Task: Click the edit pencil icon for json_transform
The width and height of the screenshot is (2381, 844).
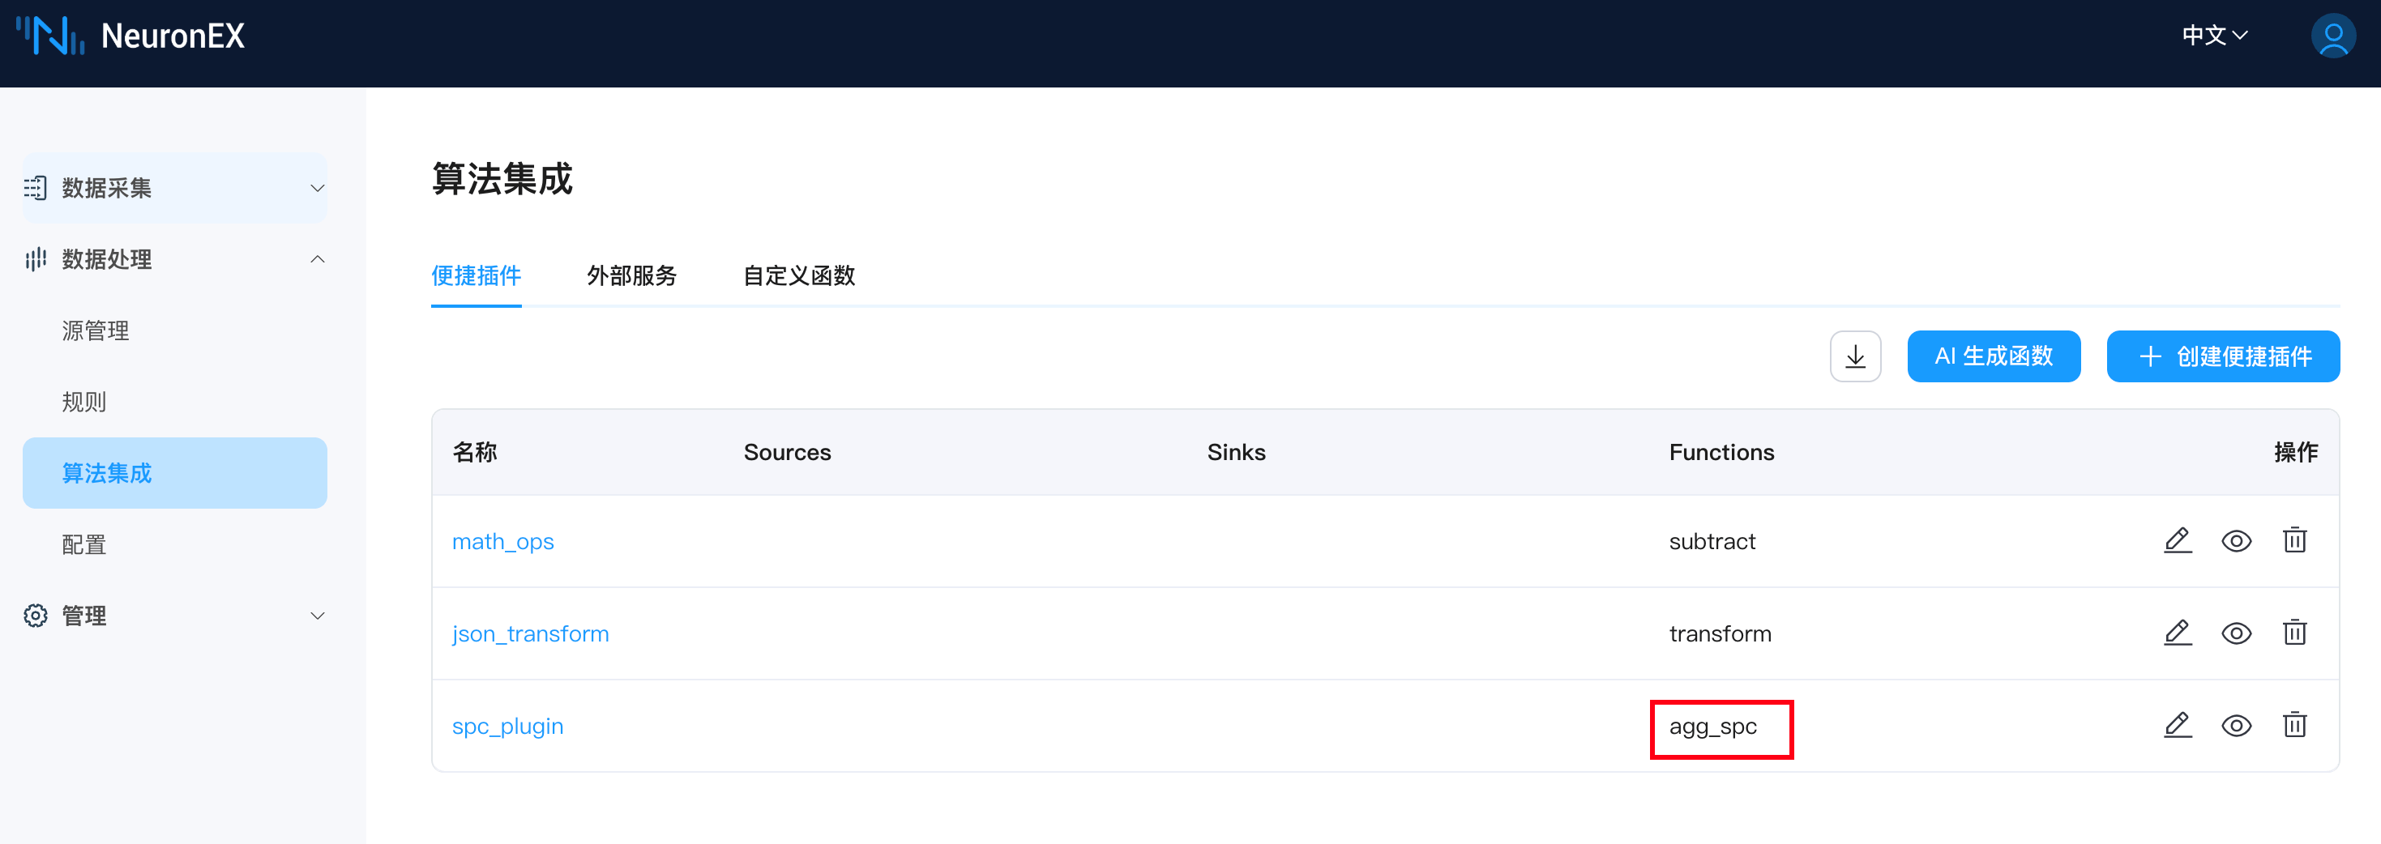Action: [2177, 633]
